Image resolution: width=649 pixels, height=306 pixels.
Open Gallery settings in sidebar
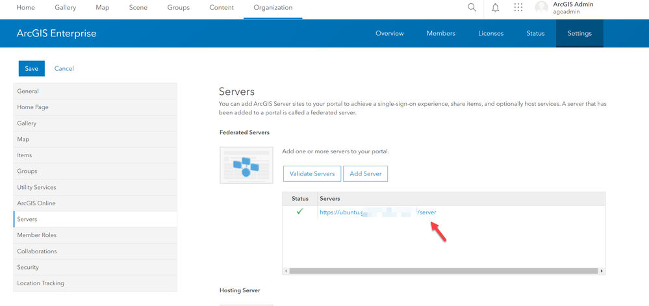point(95,123)
